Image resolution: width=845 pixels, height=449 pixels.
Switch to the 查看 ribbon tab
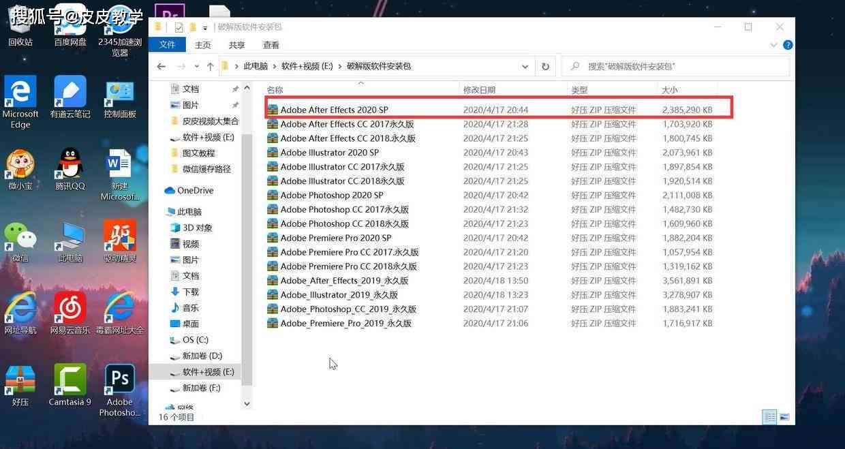pyautogui.click(x=271, y=45)
